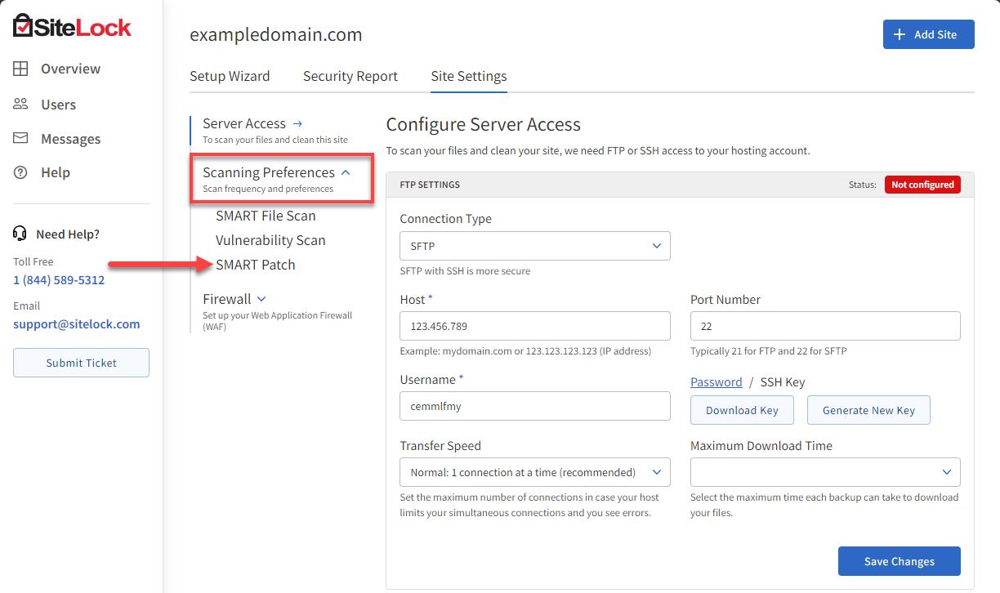Collapse the Scanning Preferences section
Image resolution: width=1000 pixels, height=593 pixels.
pos(345,172)
